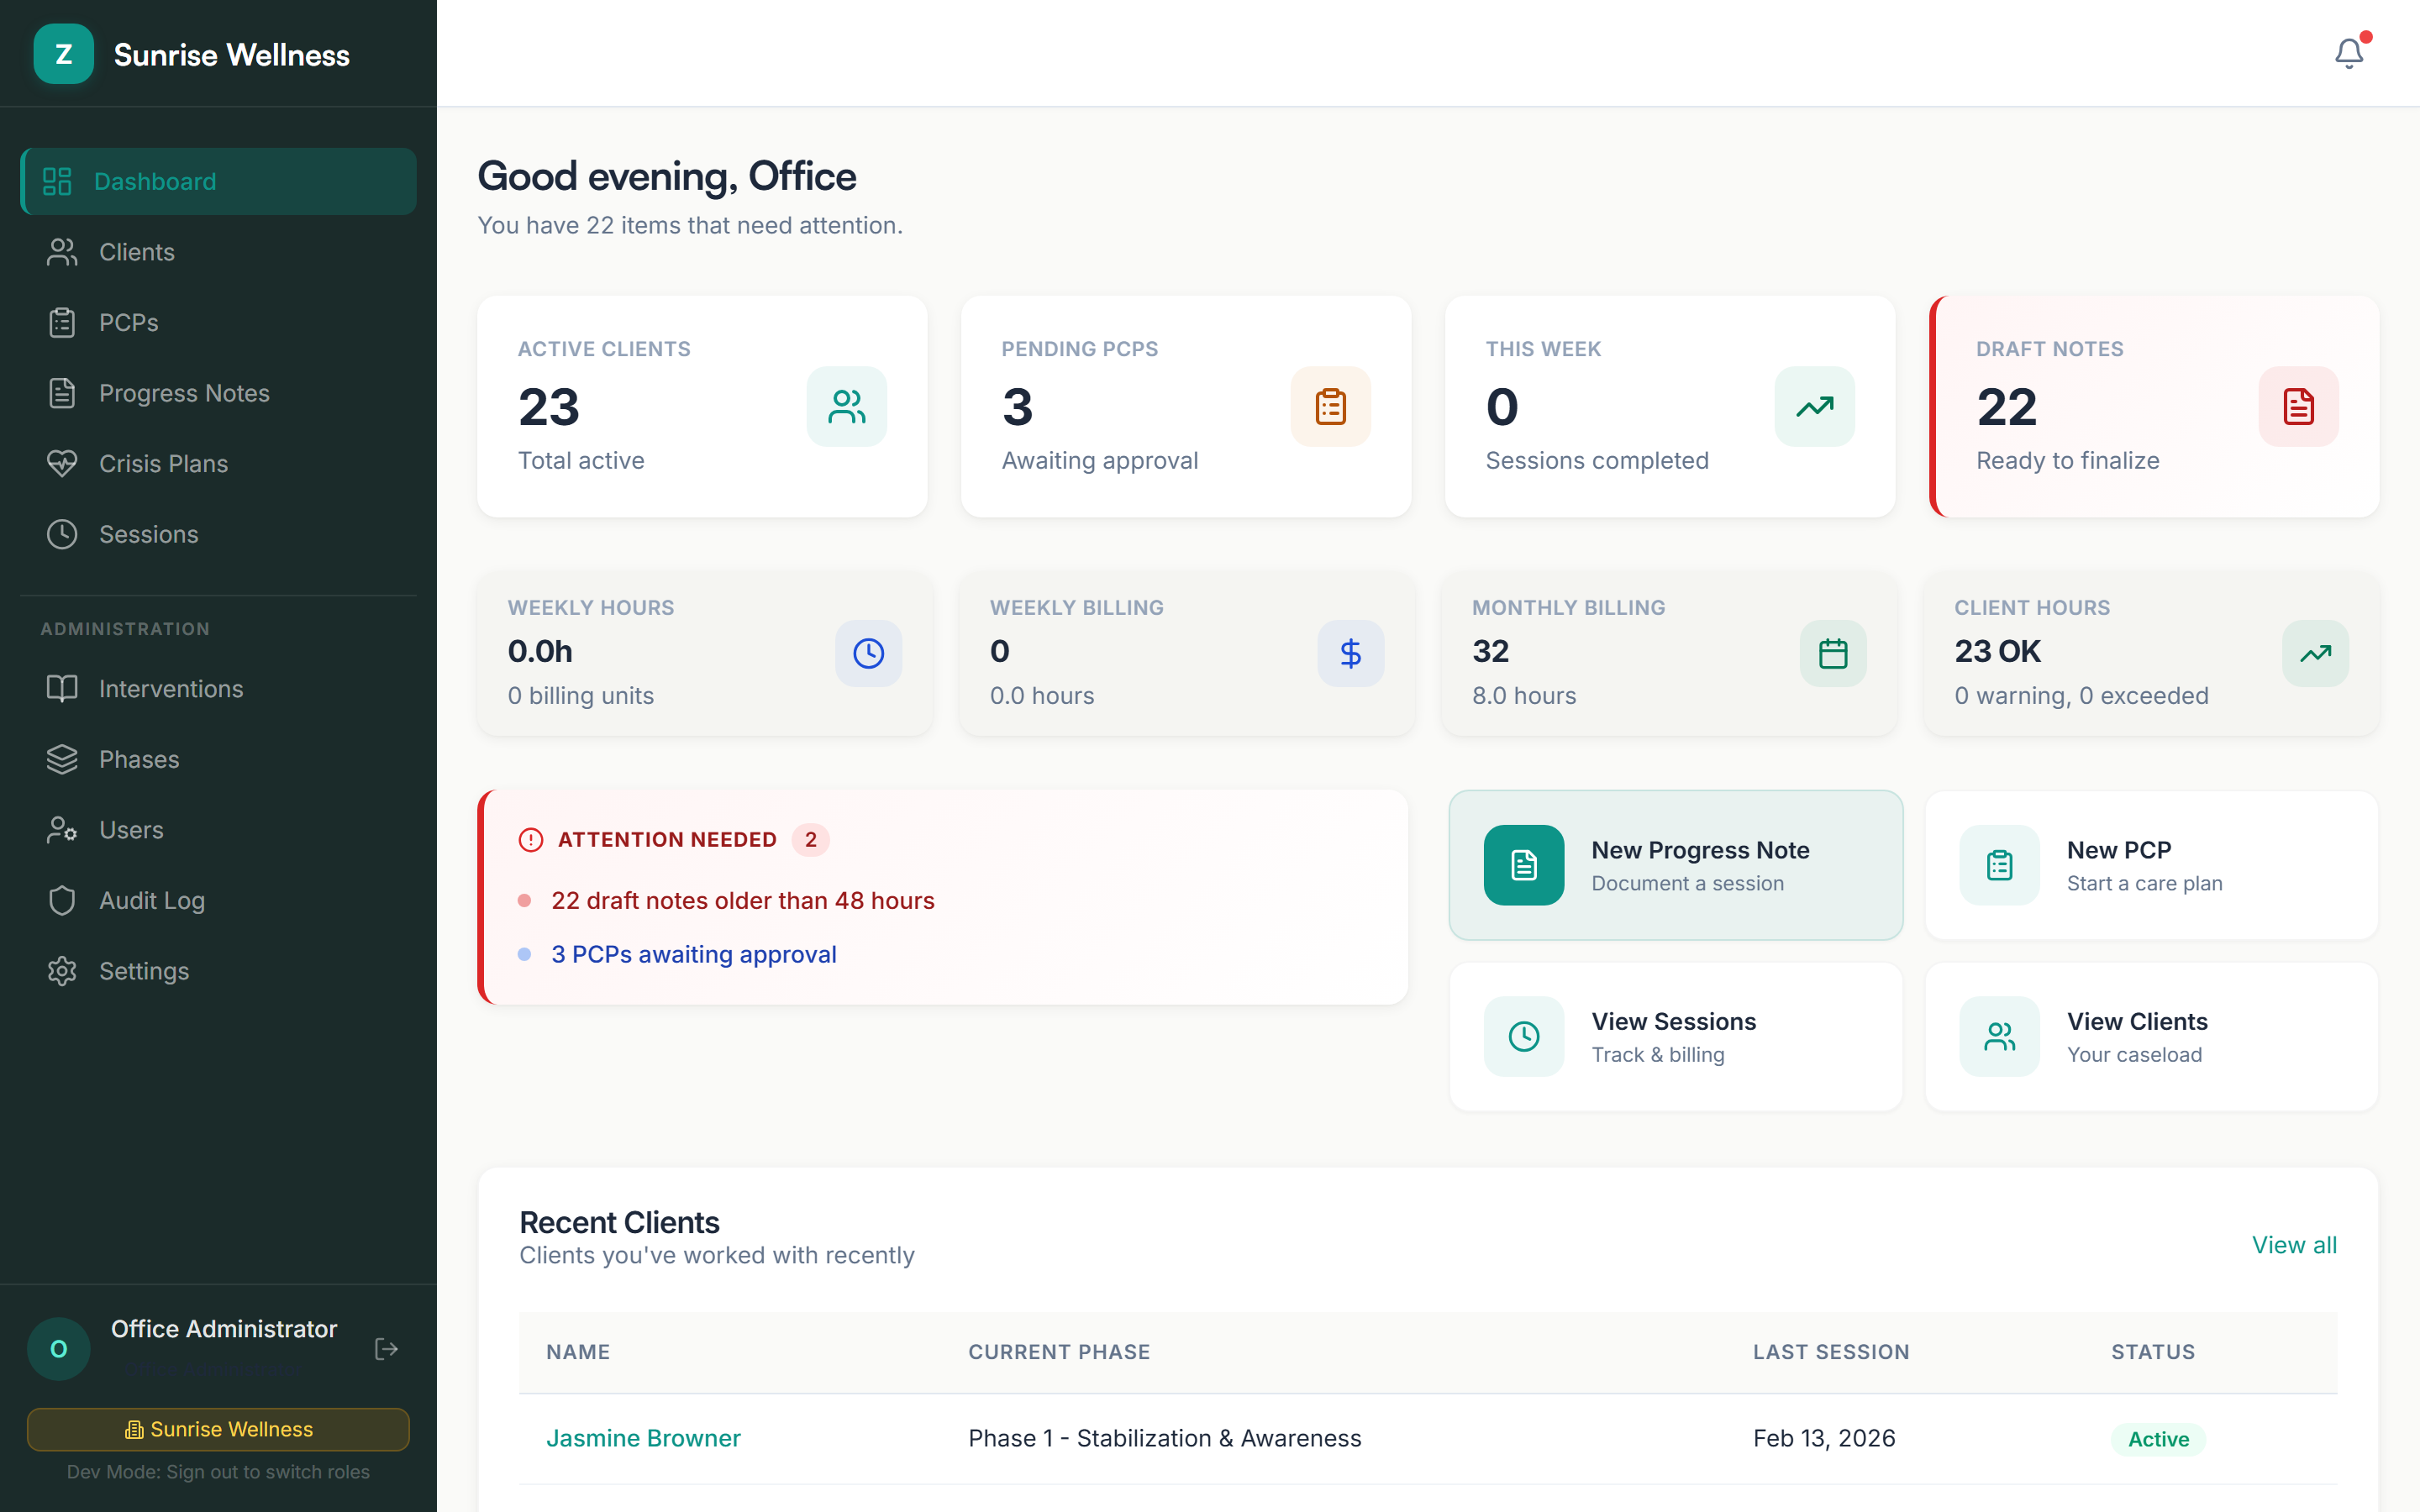Click the yellow Sunrise Wellness button
Viewport: 2420px width, 1512px height.
pos(218,1429)
